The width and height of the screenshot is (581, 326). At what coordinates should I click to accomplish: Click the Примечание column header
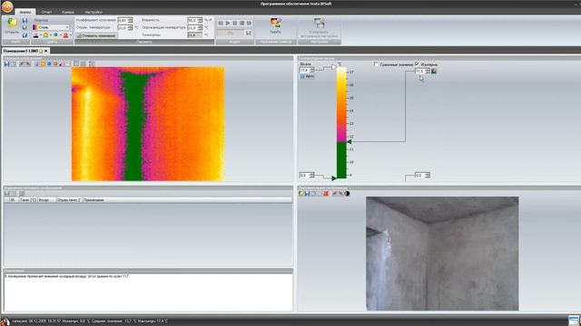(x=187, y=200)
